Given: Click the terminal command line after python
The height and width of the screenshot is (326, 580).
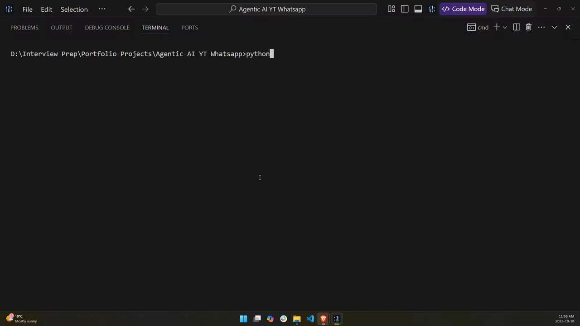Looking at the screenshot, I should [x=271, y=54].
